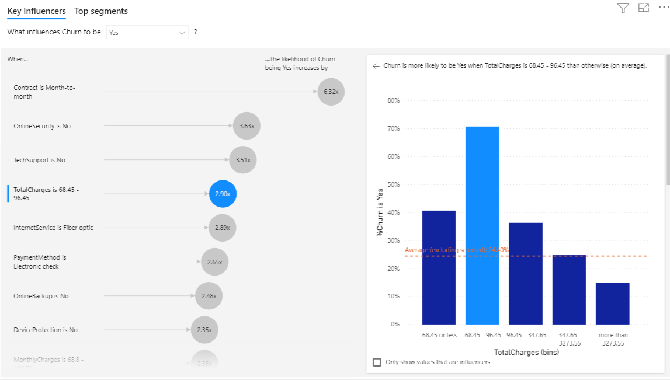Click the filter funnel icon
Screen dimensions: 670x380
tap(623, 8)
